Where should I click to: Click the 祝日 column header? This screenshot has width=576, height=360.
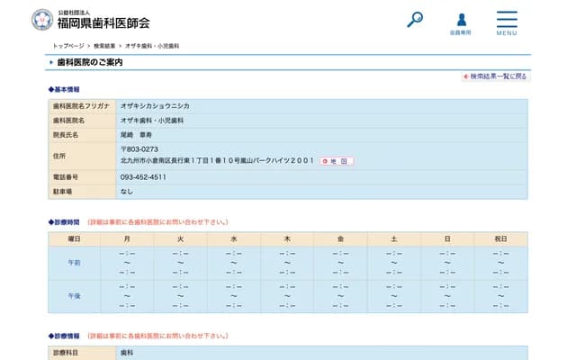tap(501, 239)
